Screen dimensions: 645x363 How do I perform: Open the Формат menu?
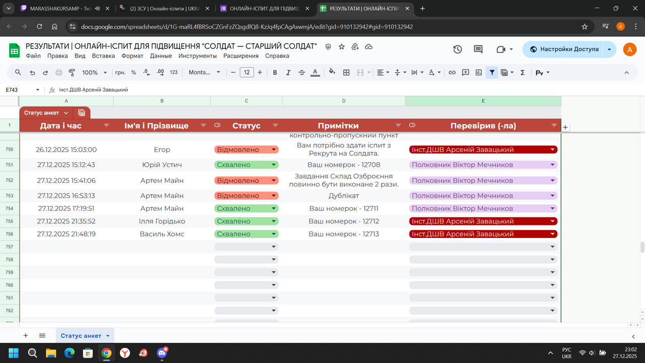(133, 56)
